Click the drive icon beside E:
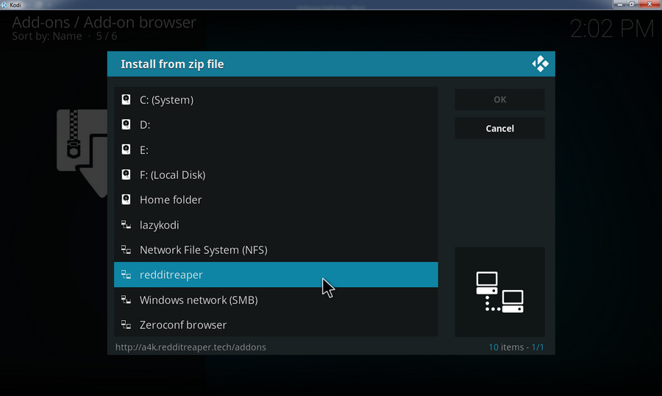Image resolution: width=662 pixels, height=396 pixels. (x=126, y=150)
